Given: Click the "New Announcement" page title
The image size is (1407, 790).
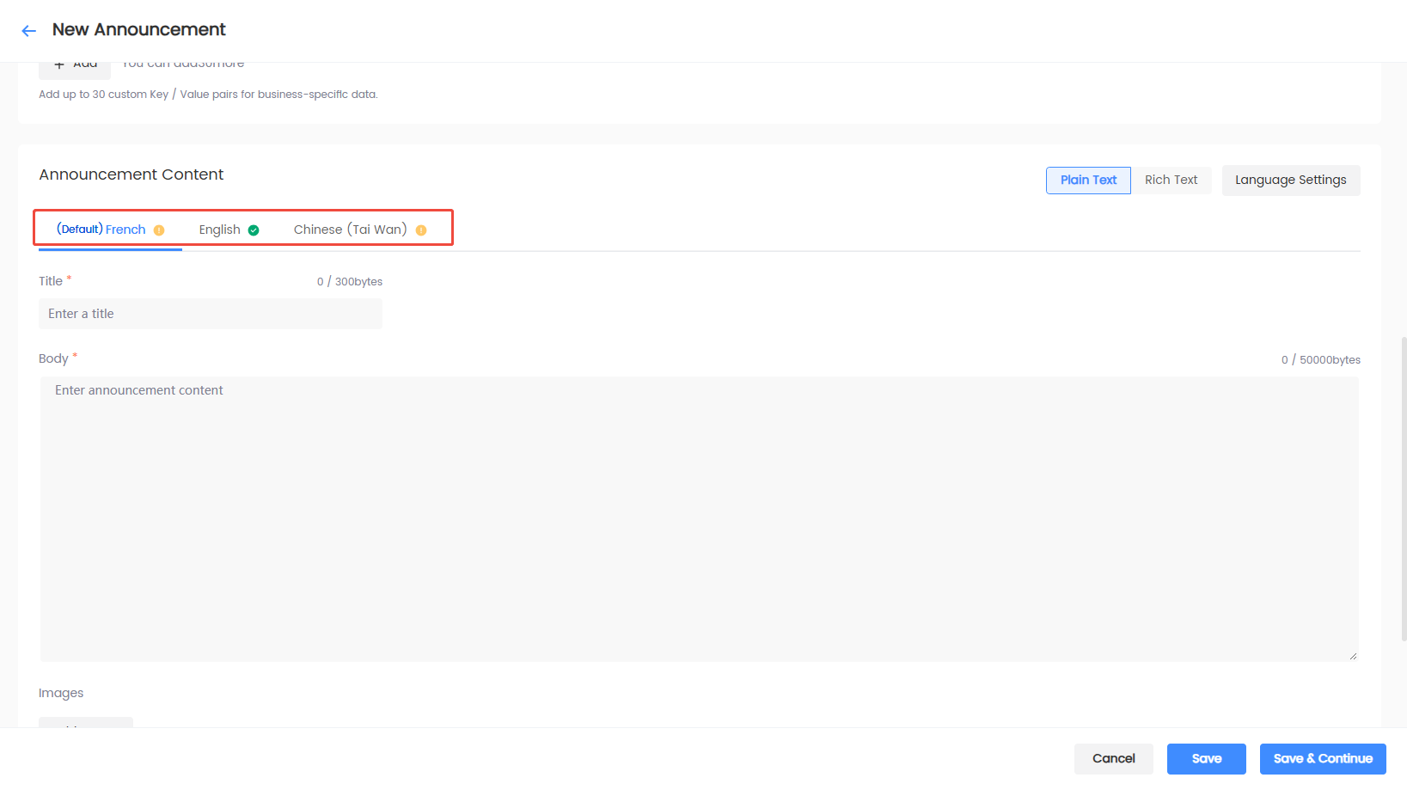Looking at the screenshot, I should 139,30.
